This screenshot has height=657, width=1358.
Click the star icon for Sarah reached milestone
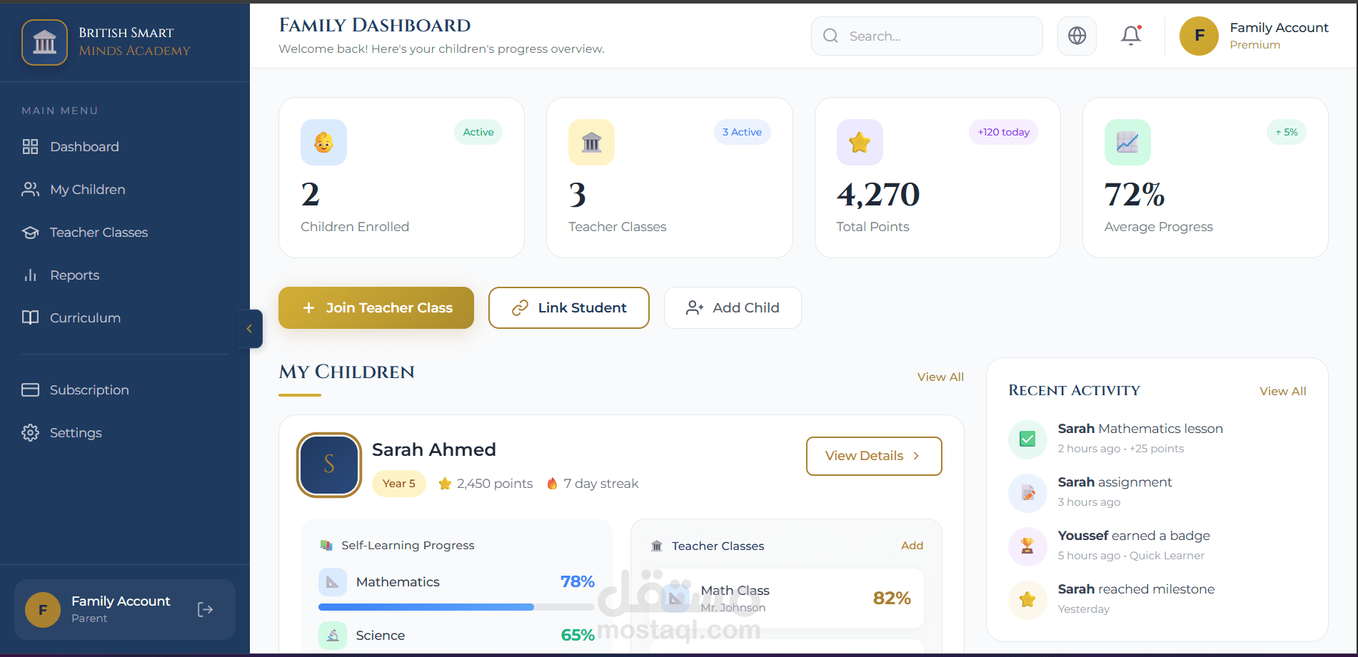coord(1027,600)
